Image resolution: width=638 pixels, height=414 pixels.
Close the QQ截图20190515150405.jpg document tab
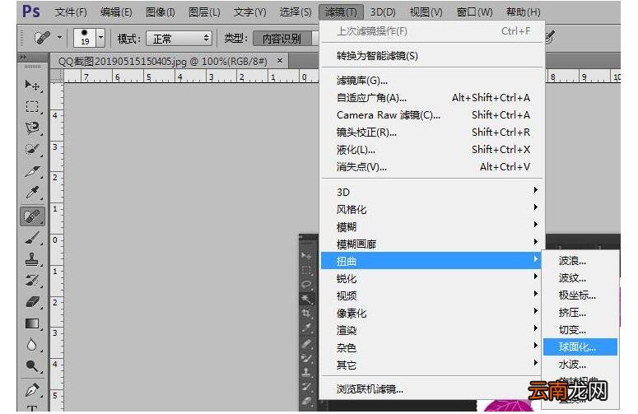(x=280, y=61)
